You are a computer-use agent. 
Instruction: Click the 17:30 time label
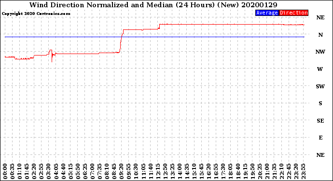(223, 171)
